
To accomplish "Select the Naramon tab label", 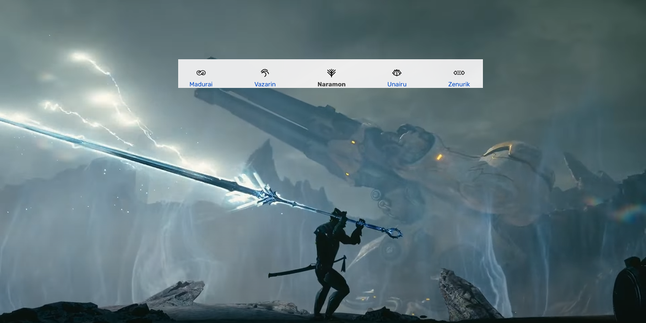I will [332, 84].
